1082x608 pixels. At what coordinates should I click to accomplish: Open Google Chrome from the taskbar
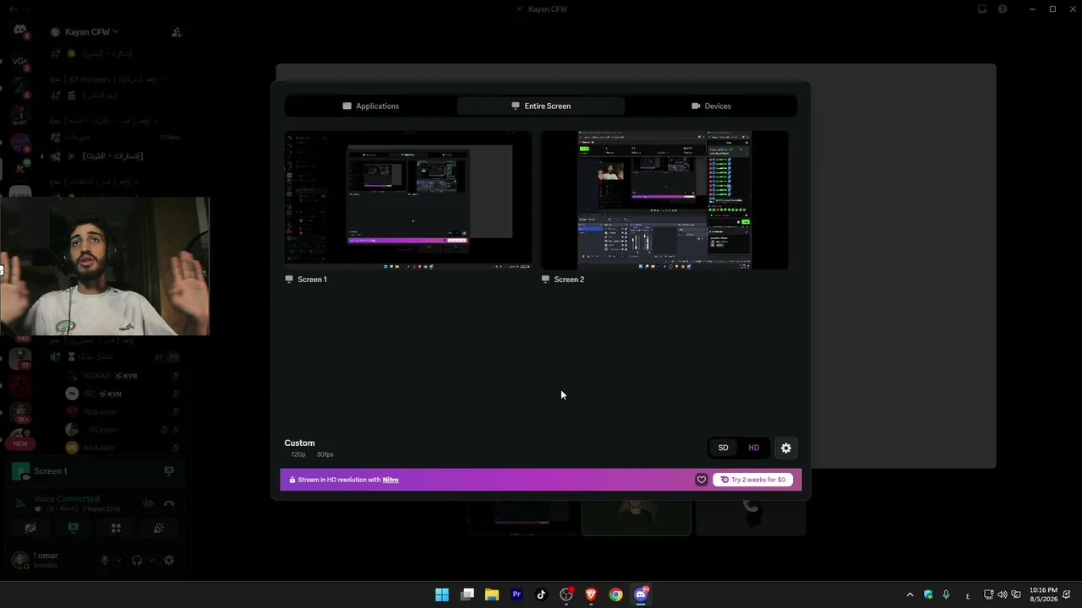(x=616, y=594)
